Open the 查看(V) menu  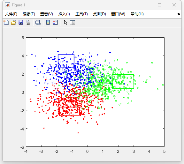46,14
